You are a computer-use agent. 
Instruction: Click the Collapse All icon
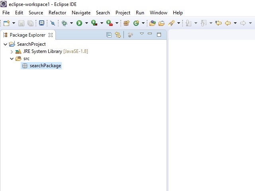coord(109,35)
